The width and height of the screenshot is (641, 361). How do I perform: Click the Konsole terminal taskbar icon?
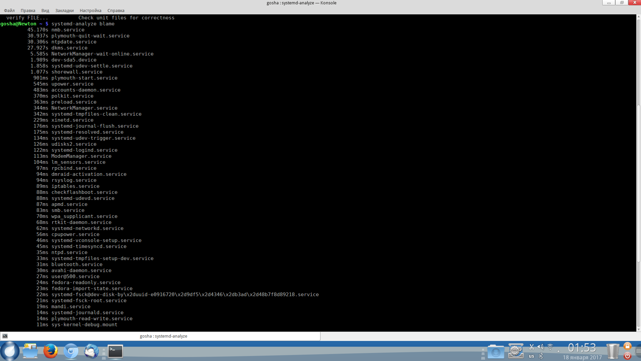coord(116,351)
